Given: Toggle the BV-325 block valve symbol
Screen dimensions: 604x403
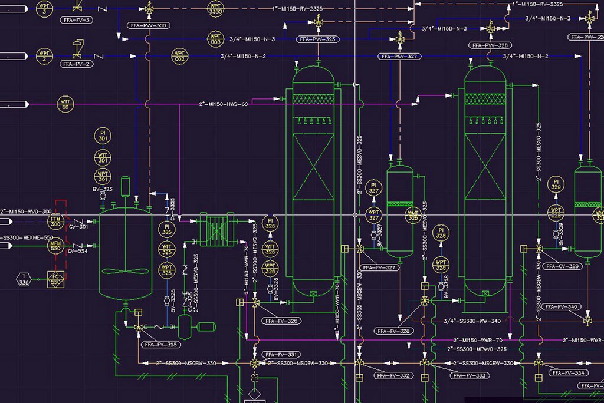Looking at the screenshot, I should tap(103, 196).
